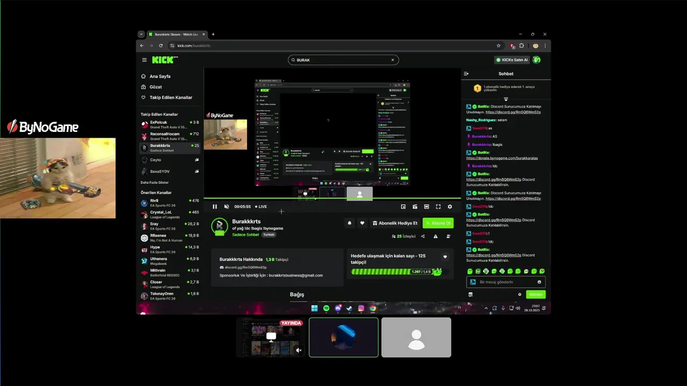687x386 pixels.
Task: Expand Daha Fazla Göster
Action: (155, 182)
